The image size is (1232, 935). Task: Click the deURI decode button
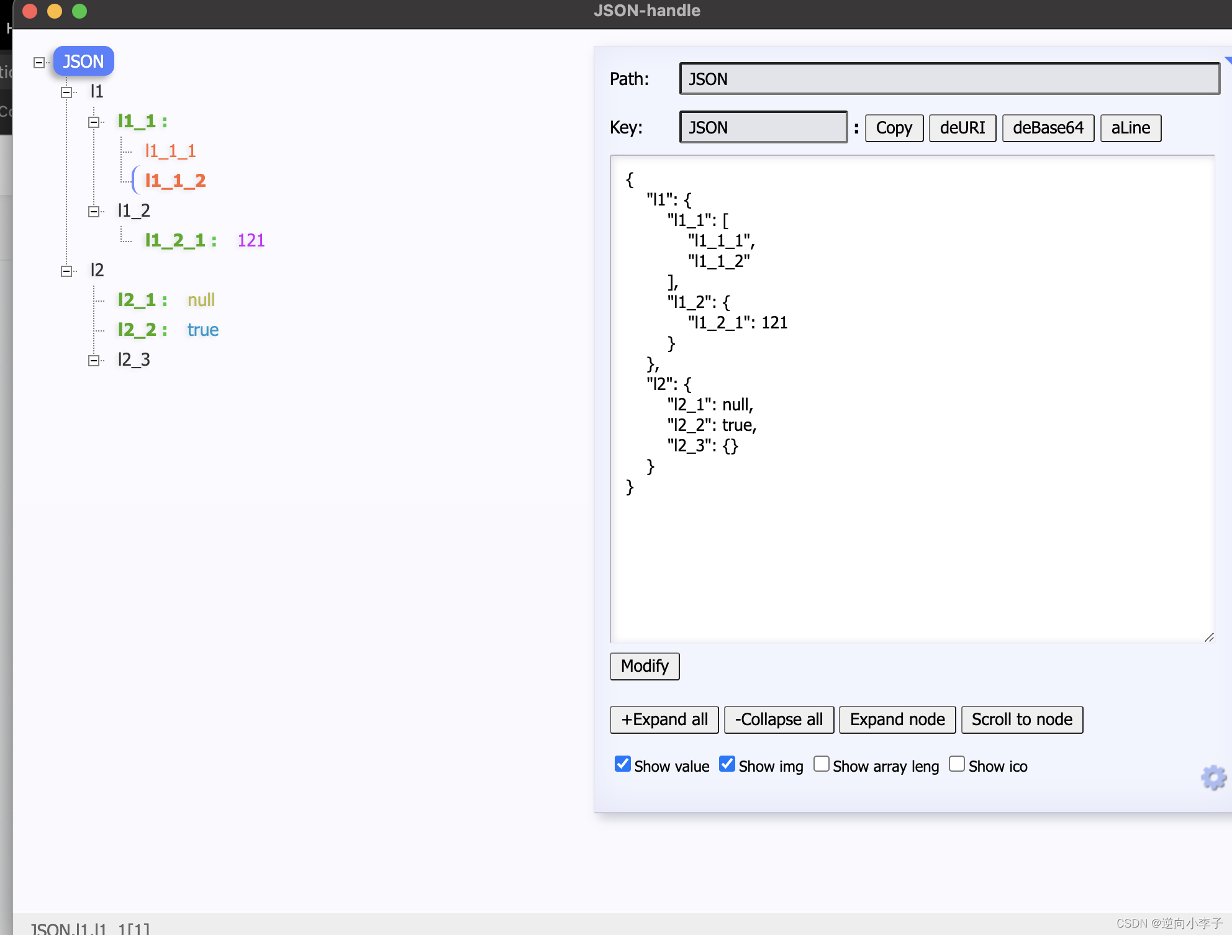click(960, 127)
